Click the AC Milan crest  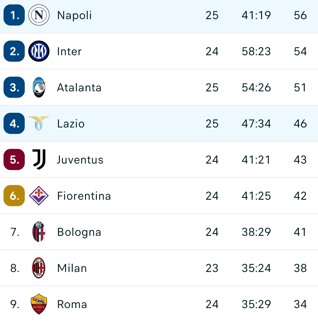pos(39,268)
